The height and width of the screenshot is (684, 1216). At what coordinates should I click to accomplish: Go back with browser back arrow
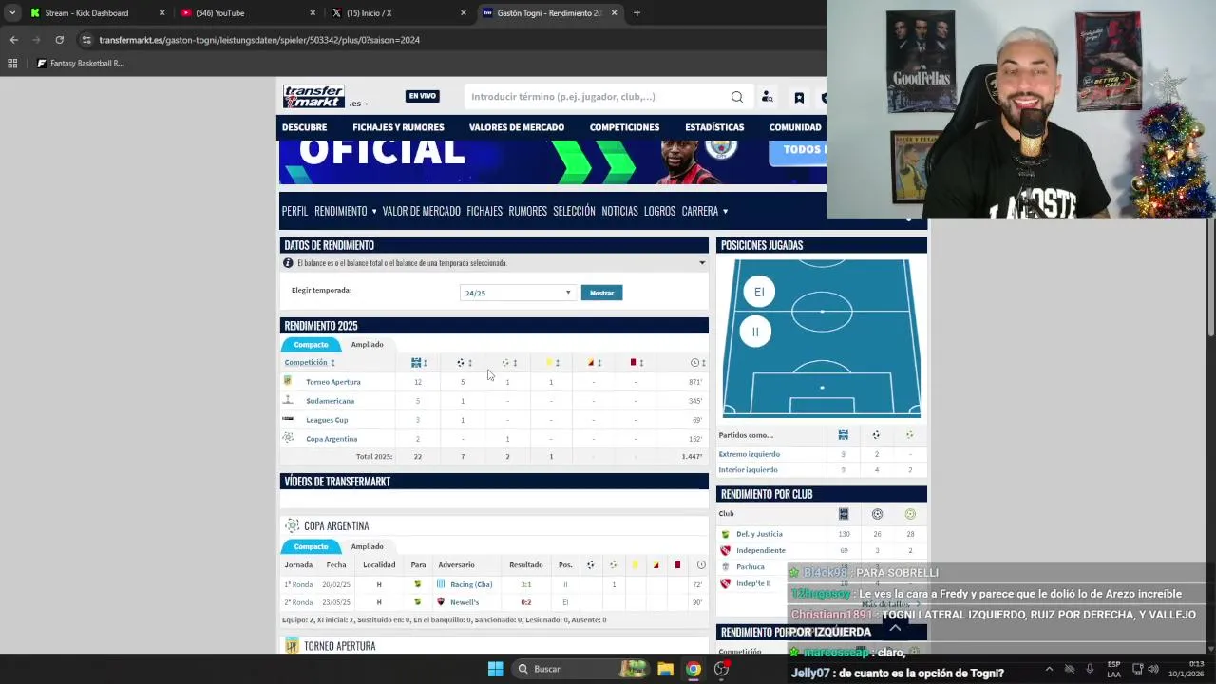13,40
